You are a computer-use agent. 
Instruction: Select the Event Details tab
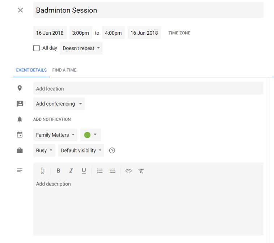point(31,70)
